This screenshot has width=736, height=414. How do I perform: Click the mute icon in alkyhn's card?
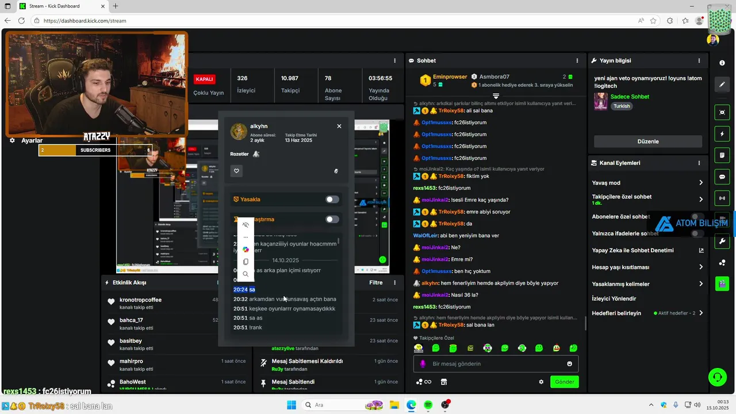336,171
